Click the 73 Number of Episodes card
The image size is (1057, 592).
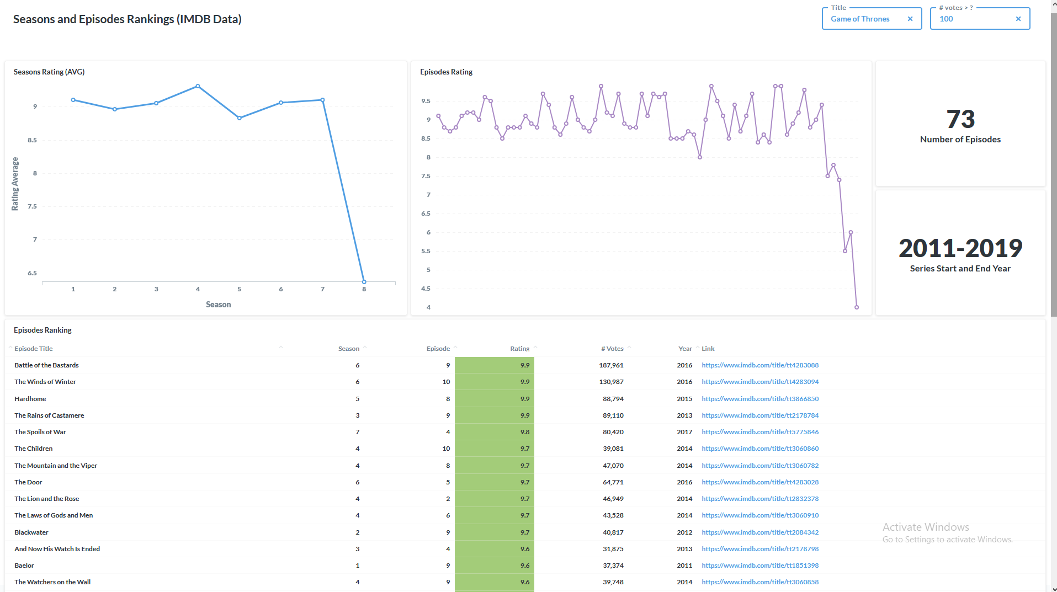coord(960,124)
